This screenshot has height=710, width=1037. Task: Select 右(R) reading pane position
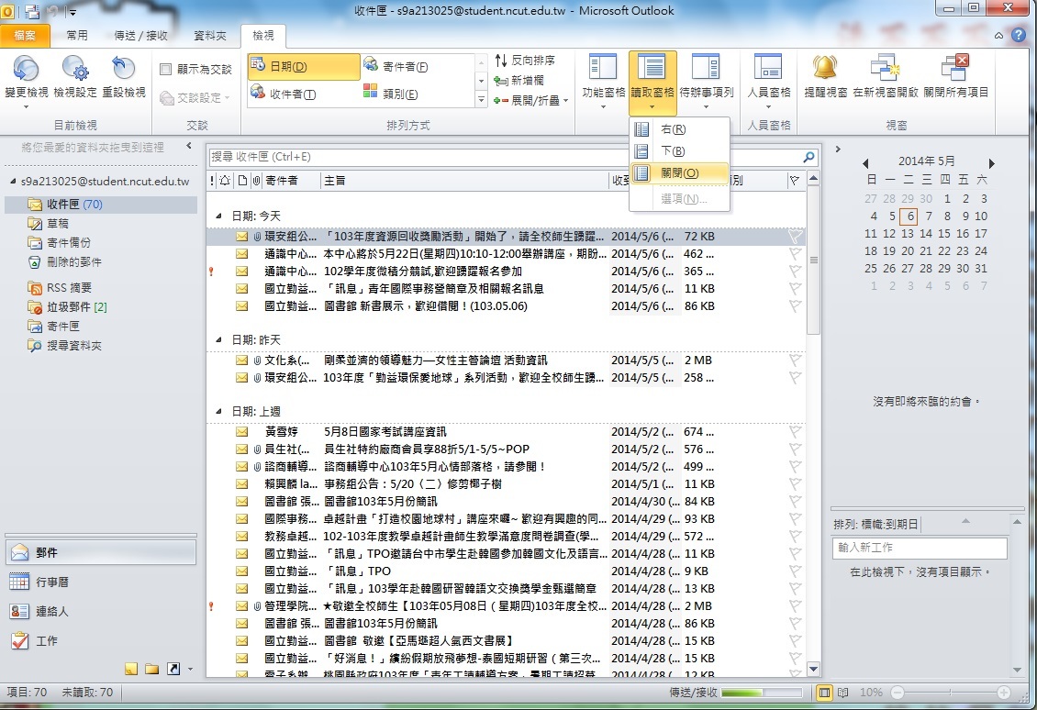[x=680, y=129]
